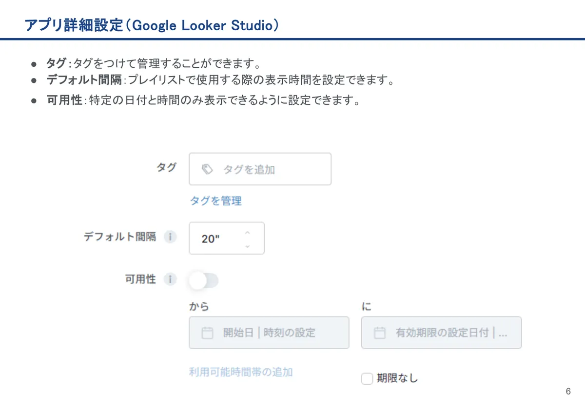Screen dimensions: 585x414
Task: Click the 利用可能時間帯の追加 link
Action: click(241, 372)
